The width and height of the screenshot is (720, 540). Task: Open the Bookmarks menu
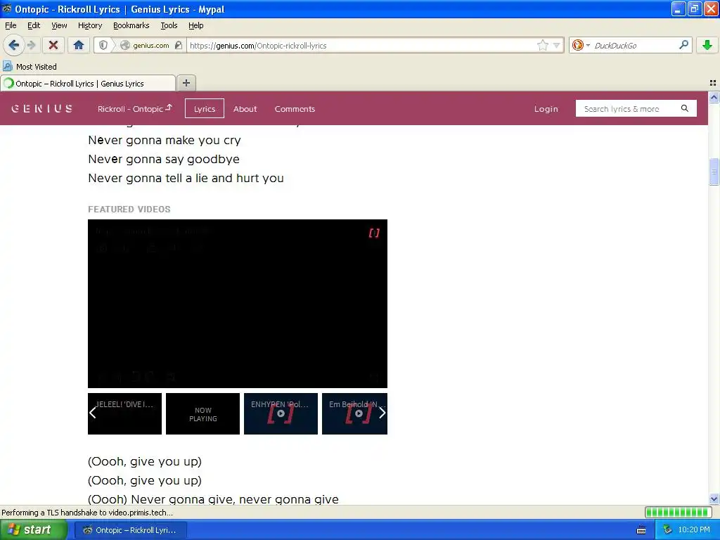pyautogui.click(x=131, y=25)
